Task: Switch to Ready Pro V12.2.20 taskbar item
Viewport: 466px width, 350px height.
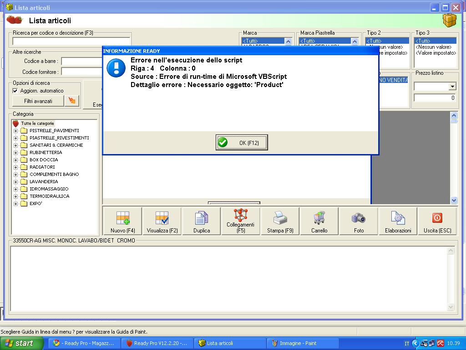Action: tap(157, 343)
